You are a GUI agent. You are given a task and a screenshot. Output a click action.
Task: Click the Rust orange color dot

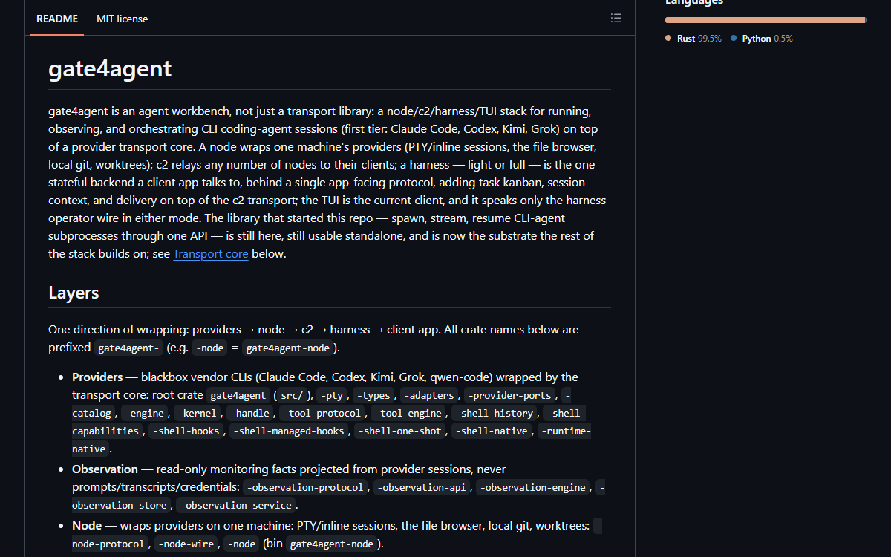[x=669, y=38]
